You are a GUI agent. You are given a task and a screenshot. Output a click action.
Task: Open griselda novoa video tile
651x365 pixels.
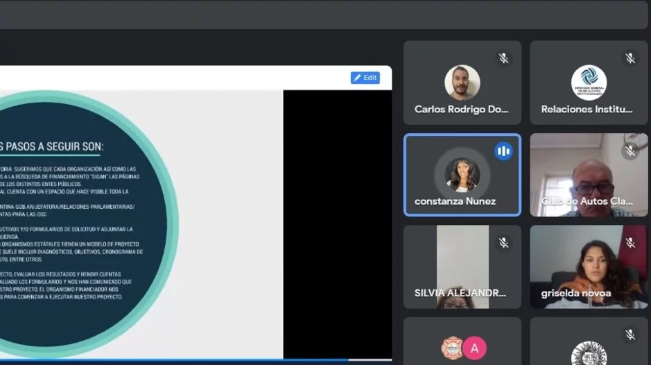pyautogui.click(x=589, y=267)
